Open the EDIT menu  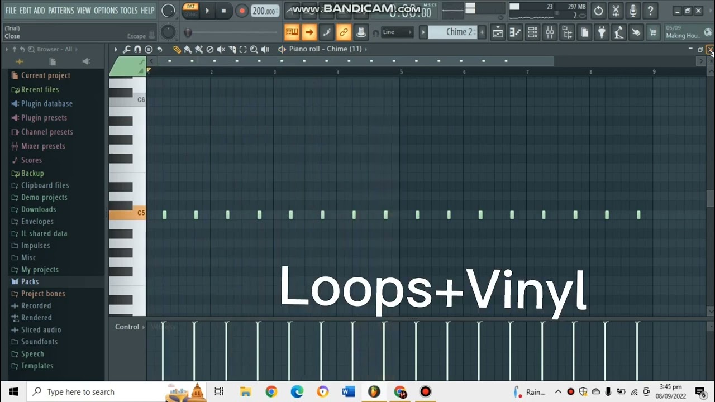(x=25, y=11)
